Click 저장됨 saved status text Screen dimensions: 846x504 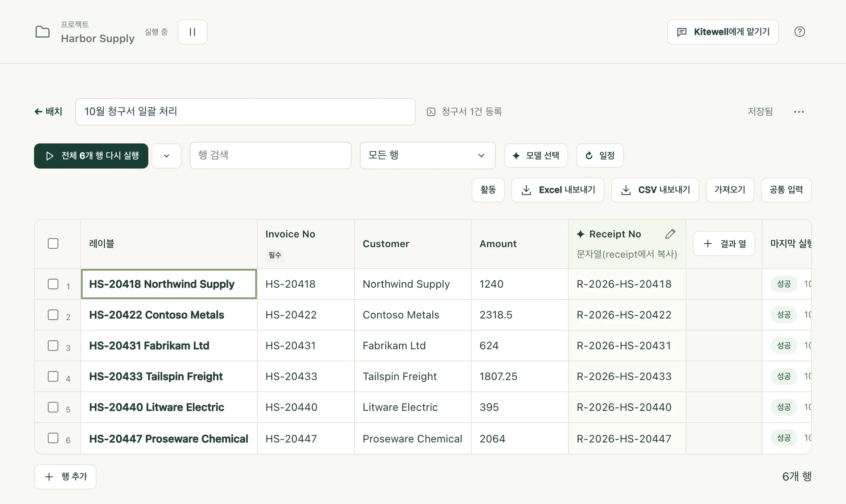[x=760, y=111]
